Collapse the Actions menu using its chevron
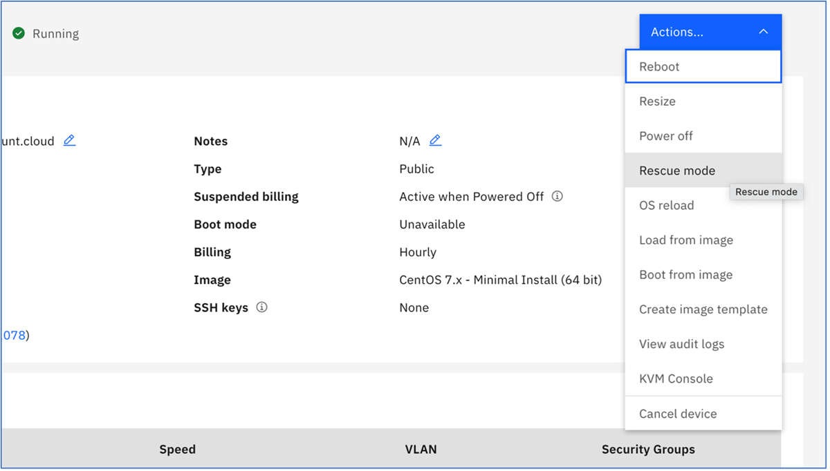The width and height of the screenshot is (830, 471). tap(763, 31)
